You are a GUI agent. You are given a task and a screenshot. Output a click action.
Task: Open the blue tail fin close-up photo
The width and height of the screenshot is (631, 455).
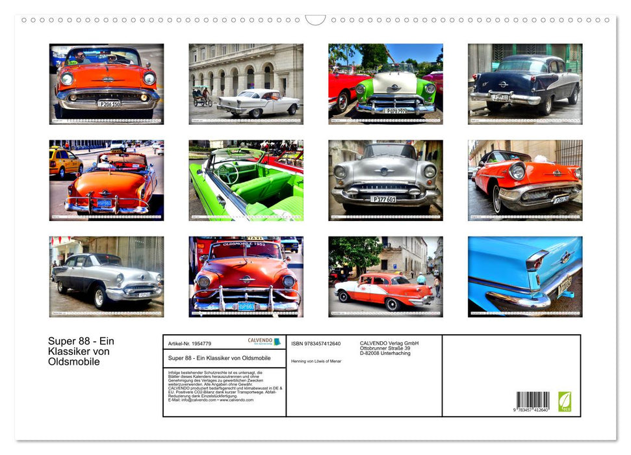[x=524, y=276]
